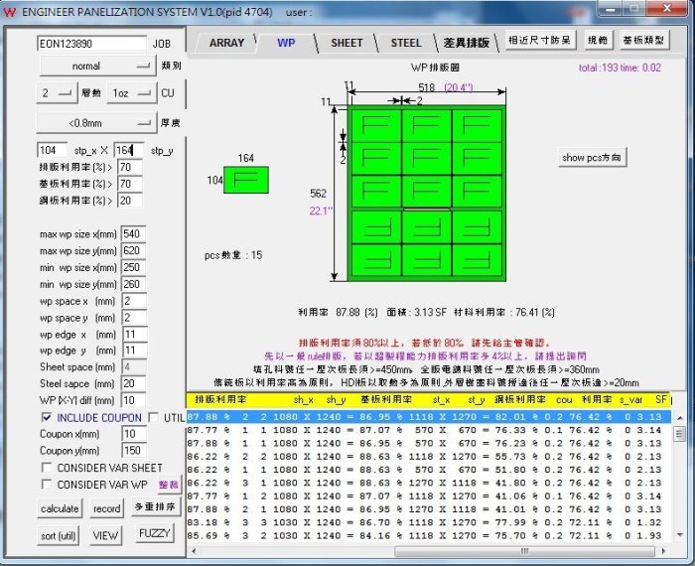Click the green PCS preview thumbnail
Viewport: 695px width, 566px height.
click(244, 180)
